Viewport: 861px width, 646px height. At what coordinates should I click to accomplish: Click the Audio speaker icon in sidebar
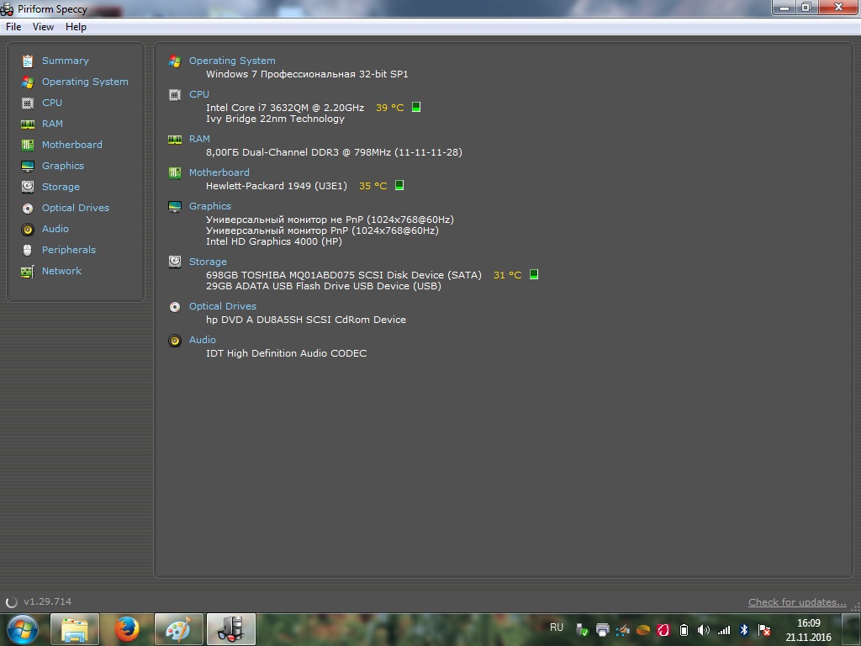point(28,229)
